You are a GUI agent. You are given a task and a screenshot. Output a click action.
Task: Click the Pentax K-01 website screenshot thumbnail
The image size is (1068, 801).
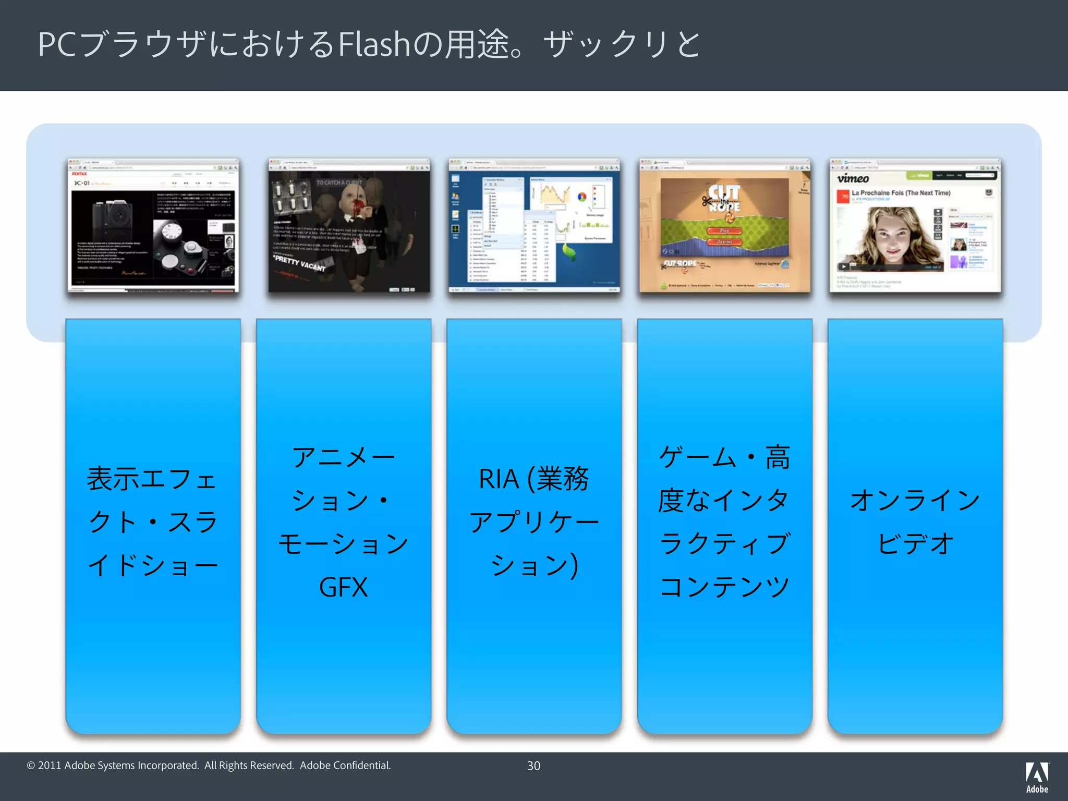[x=153, y=225]
